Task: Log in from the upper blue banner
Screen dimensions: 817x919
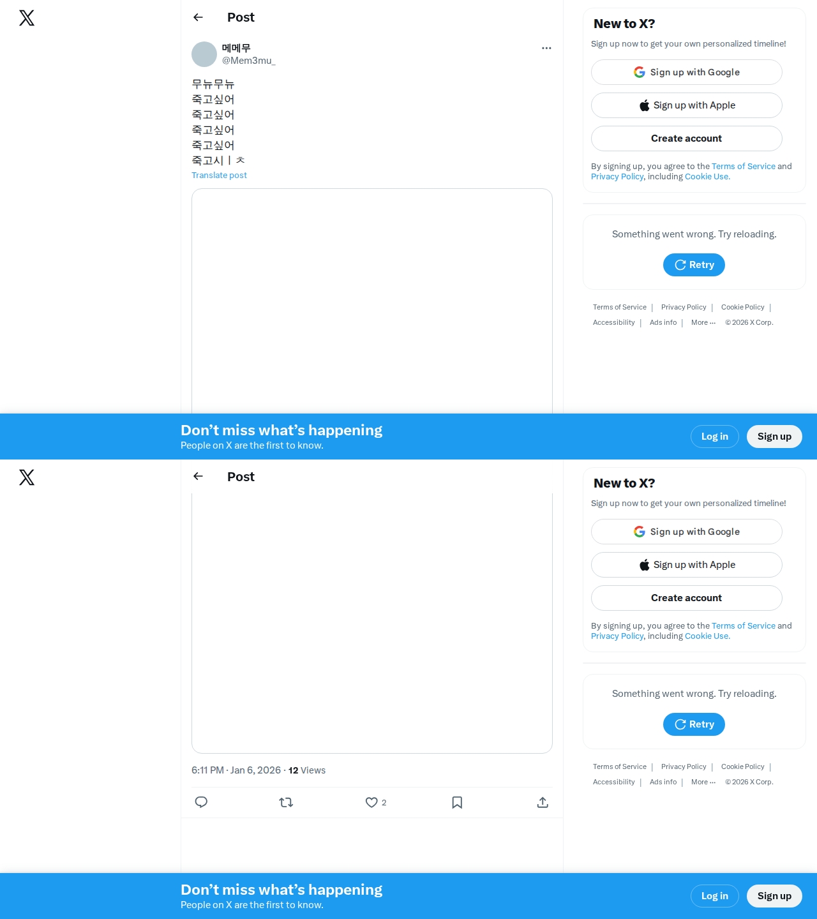Action: 715,437
